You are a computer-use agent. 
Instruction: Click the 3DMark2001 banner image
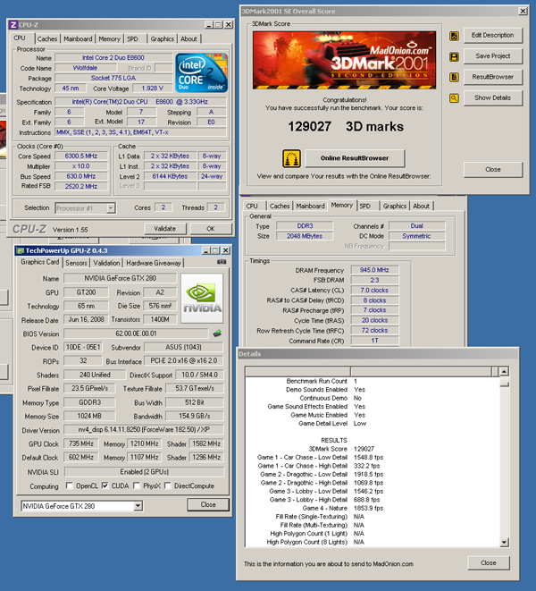pos(344,60)
